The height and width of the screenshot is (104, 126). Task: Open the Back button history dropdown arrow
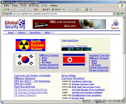coord(11,10)
